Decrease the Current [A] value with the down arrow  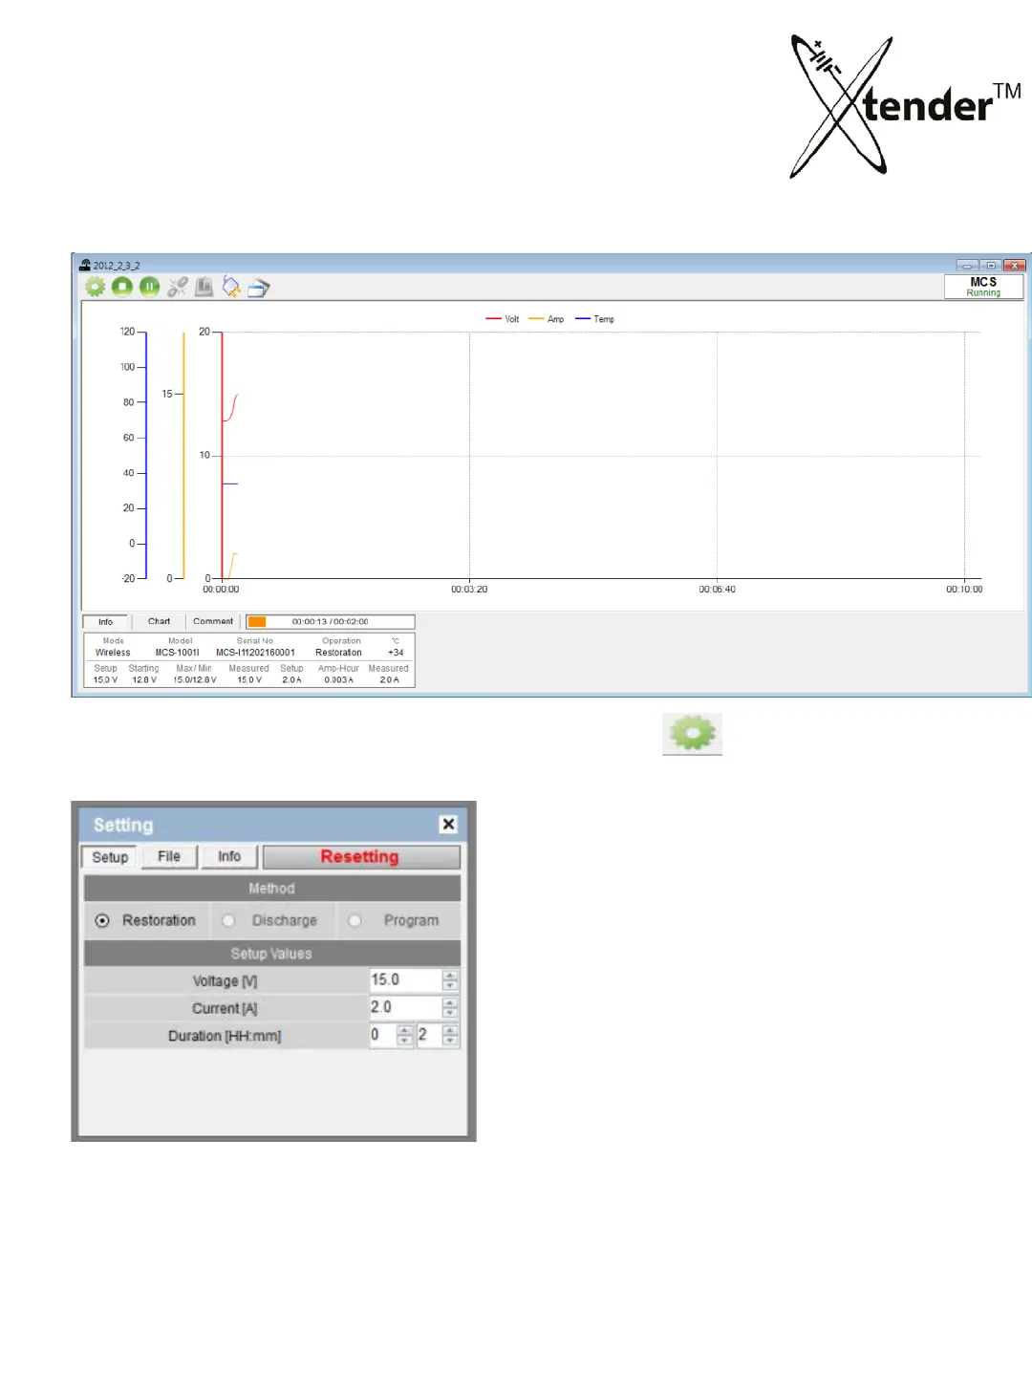[x=450, y=1013]
